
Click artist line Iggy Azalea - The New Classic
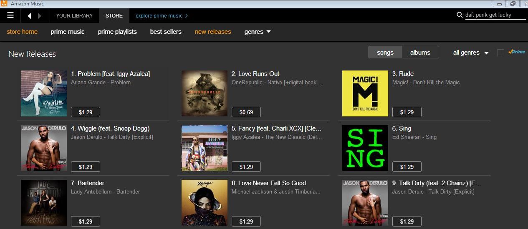pyautogui.click(x=277, y=137)
